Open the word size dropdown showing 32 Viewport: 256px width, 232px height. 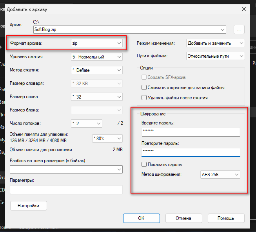coord(97,97)
